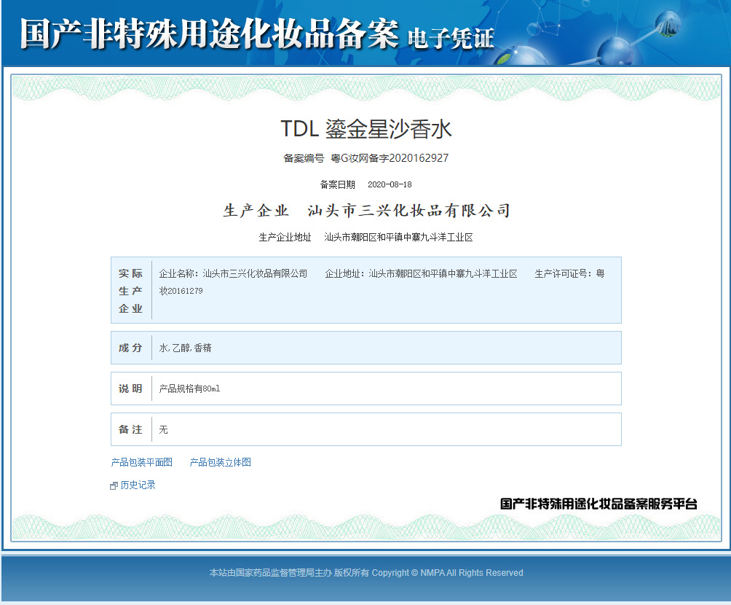The image size is (731, 605).
Task: Click the 备注 remarks row showing 无
Action: [x=130, y=429]
